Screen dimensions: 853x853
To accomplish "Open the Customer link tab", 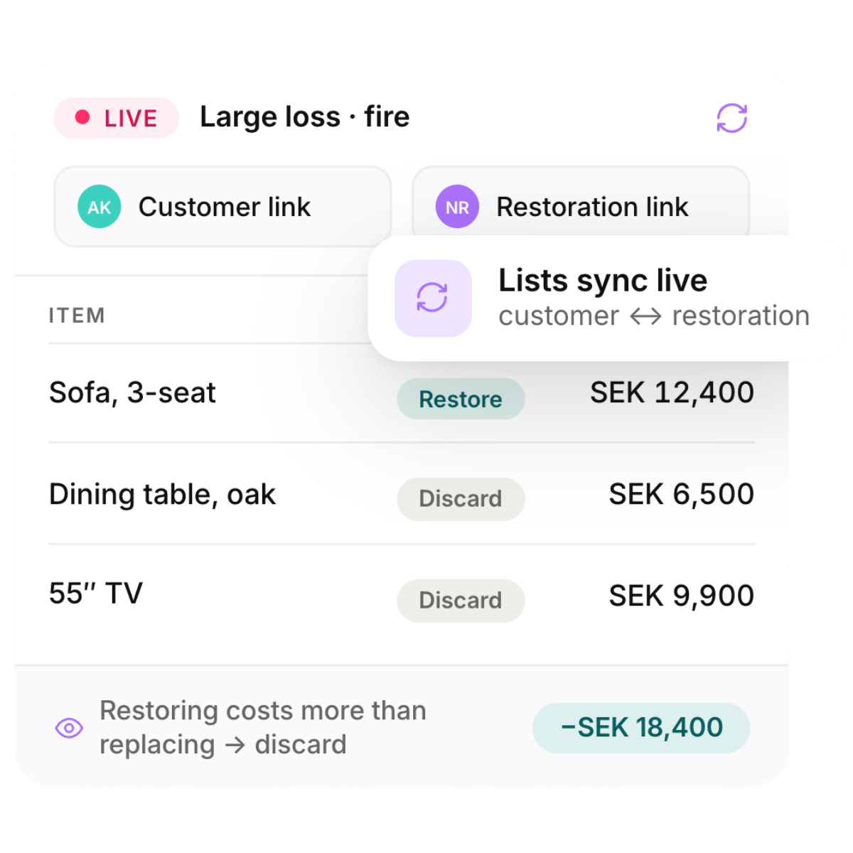I will coord(222,207).
